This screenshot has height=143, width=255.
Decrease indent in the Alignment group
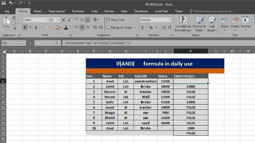tap(95, 27)
